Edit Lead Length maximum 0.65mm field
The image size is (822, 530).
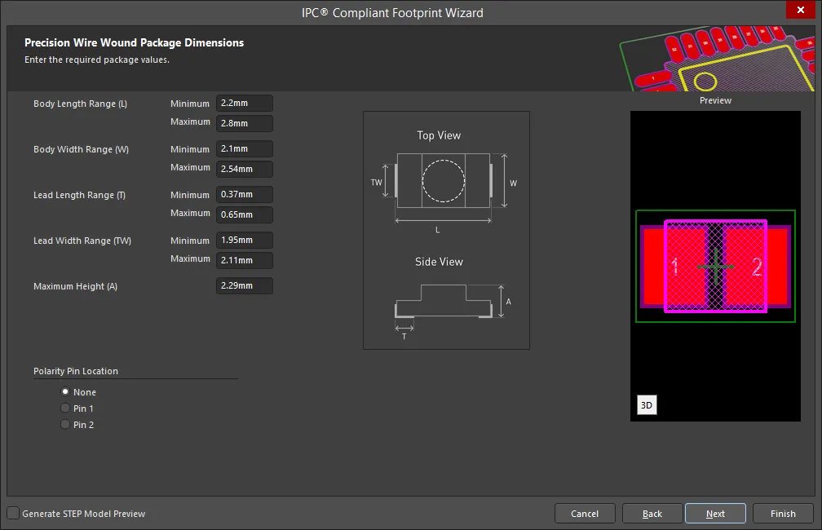pos(245,214)
